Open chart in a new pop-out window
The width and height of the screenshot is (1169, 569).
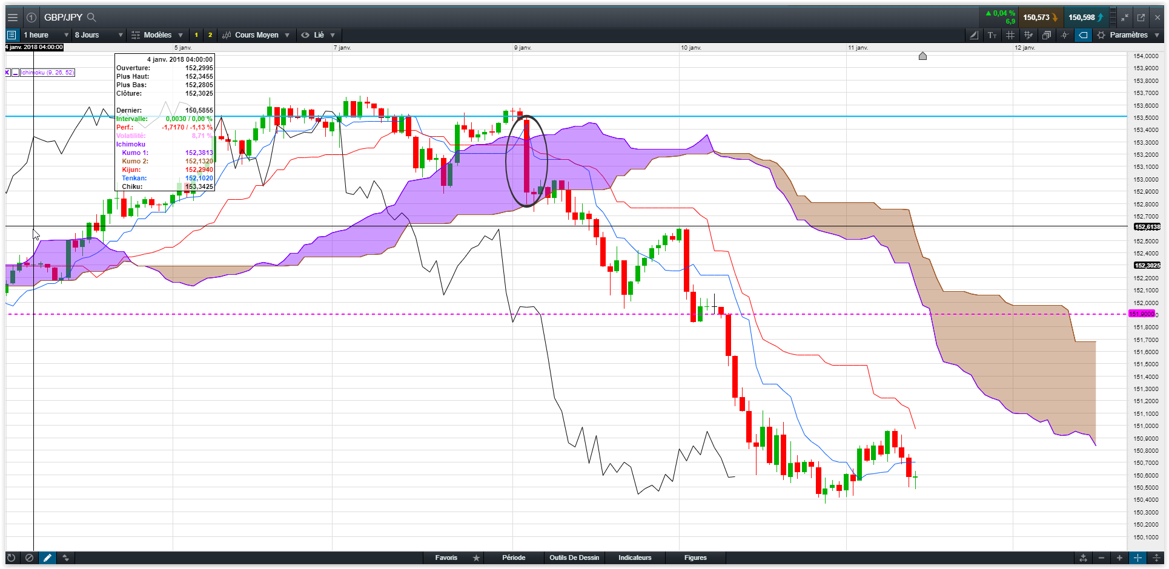1141,18
